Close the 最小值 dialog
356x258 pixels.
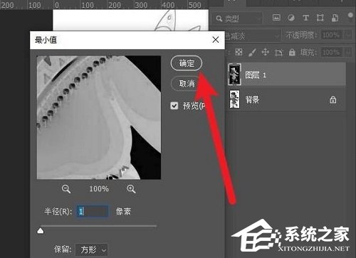click(216, 40)
